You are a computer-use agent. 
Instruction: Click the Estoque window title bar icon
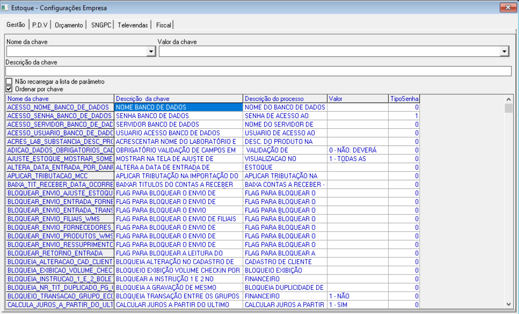tap(5, 8)
